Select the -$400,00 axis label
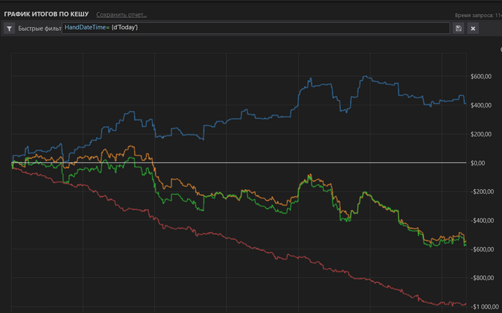The image size is (502, 313). click(x=482, y=221)
